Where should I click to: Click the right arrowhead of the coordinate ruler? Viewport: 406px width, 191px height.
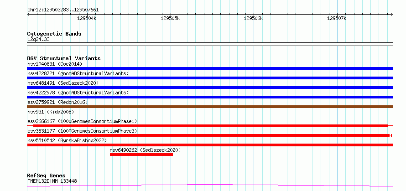click(x=392, y=14)
